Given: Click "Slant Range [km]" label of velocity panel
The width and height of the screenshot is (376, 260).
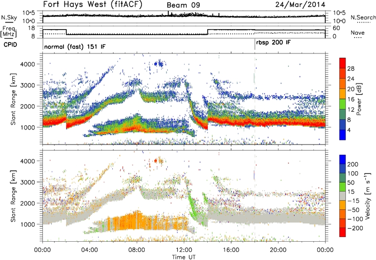Looking at the screenshot, I should tap(13, 196).
